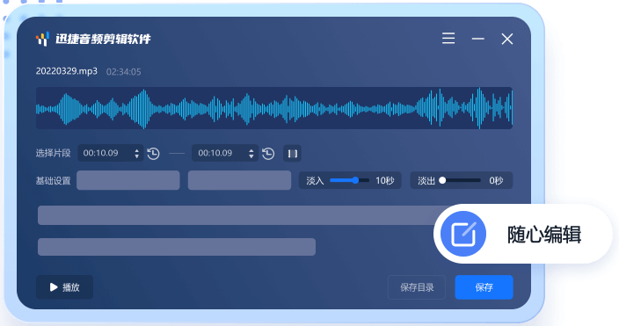
Task: Click the 0秒 fade-out value
Action: (496, 180)
